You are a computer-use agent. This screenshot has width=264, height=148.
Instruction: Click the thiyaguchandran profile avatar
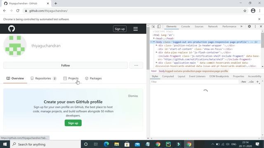click(x=15, y=46)
